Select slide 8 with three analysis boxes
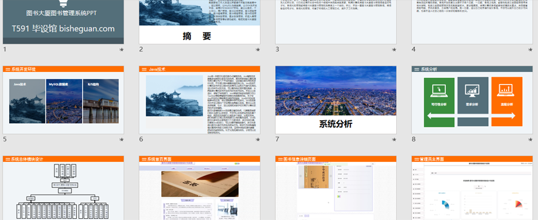 tap(472, 100)
